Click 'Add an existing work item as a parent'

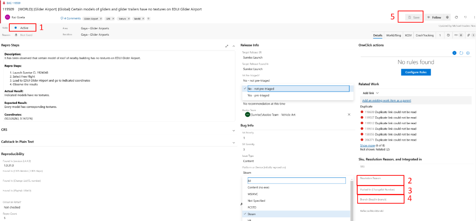(386, 100)
